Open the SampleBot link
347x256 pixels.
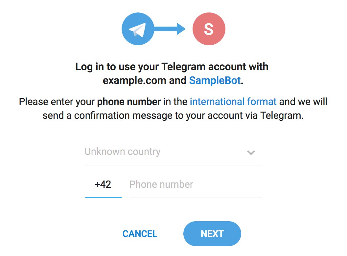tap(215, 80)
